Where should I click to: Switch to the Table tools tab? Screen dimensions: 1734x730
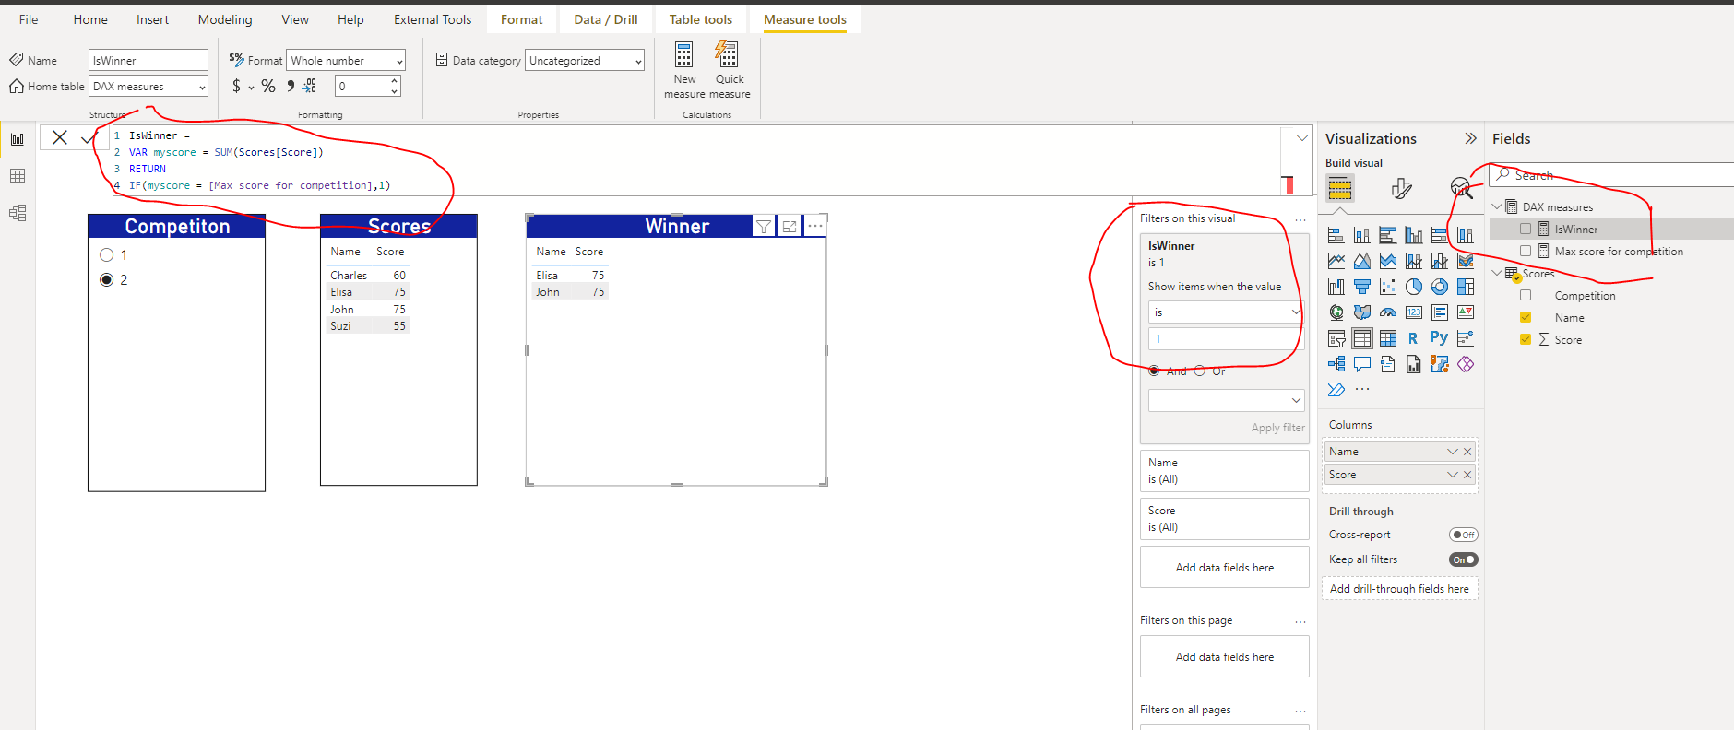point(701,19)
